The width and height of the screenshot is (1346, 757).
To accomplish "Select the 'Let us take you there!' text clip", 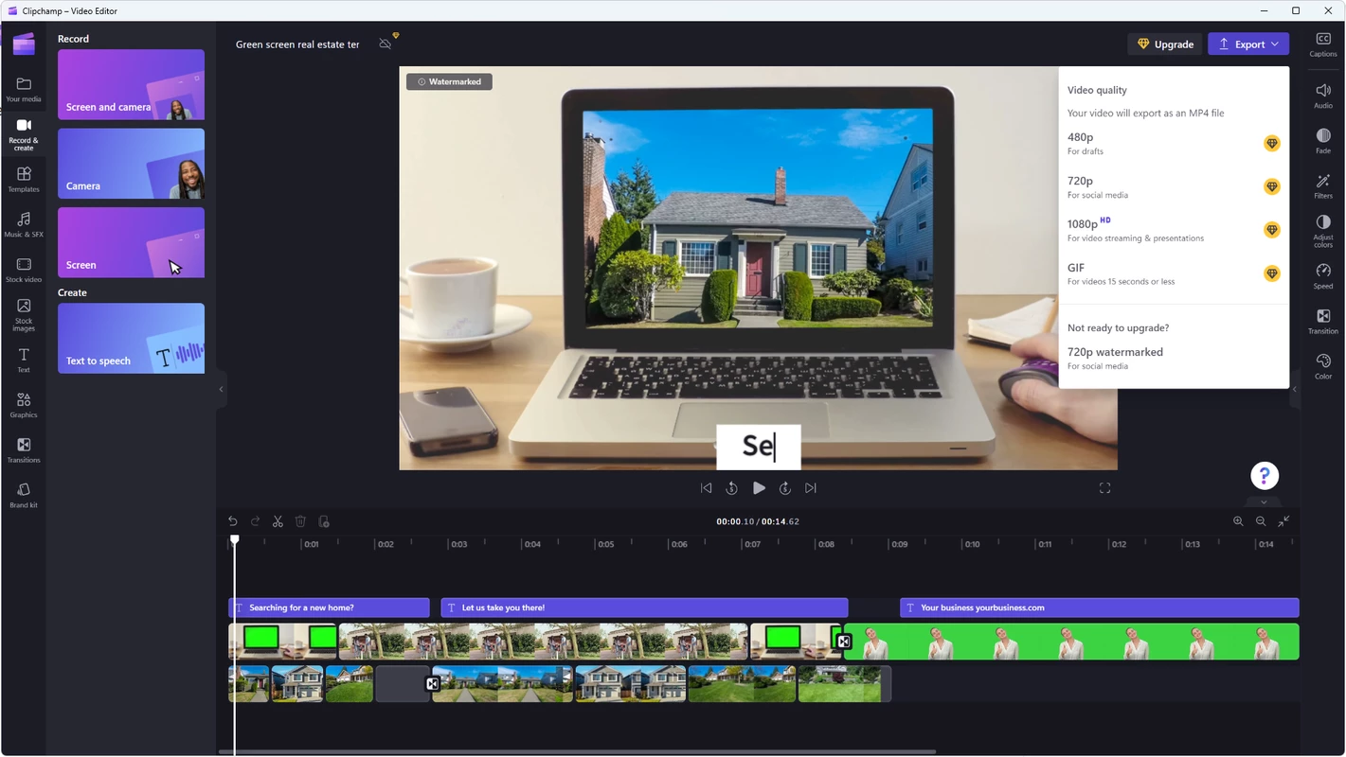I will (x=643, y=607).
